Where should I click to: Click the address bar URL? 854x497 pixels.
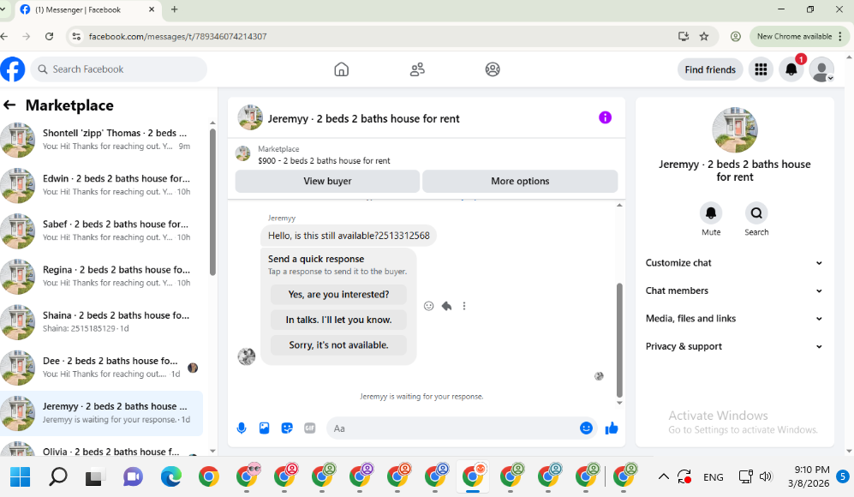(x=177, y=37)
